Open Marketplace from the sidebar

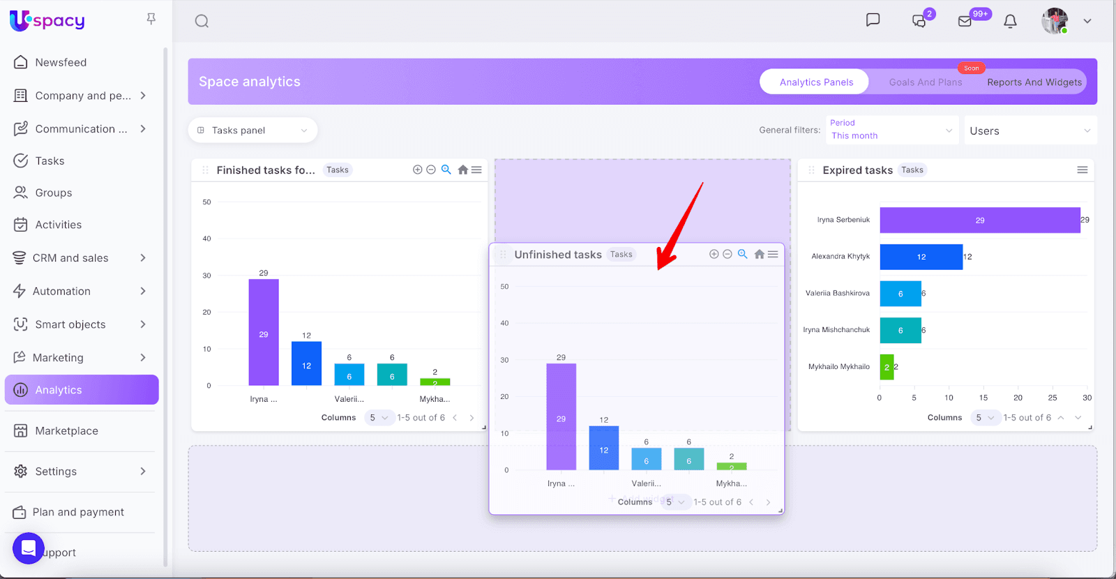(67, 431)
